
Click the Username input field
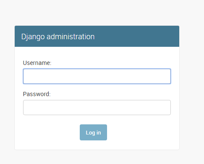[x=97, y=76]
